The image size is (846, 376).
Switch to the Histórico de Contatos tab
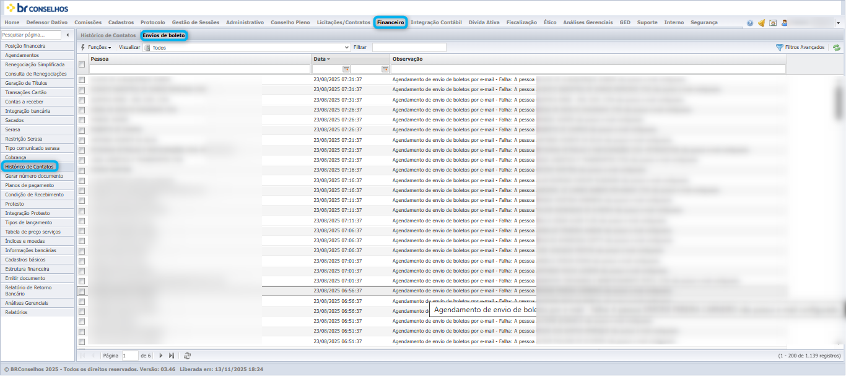[108, 35]
